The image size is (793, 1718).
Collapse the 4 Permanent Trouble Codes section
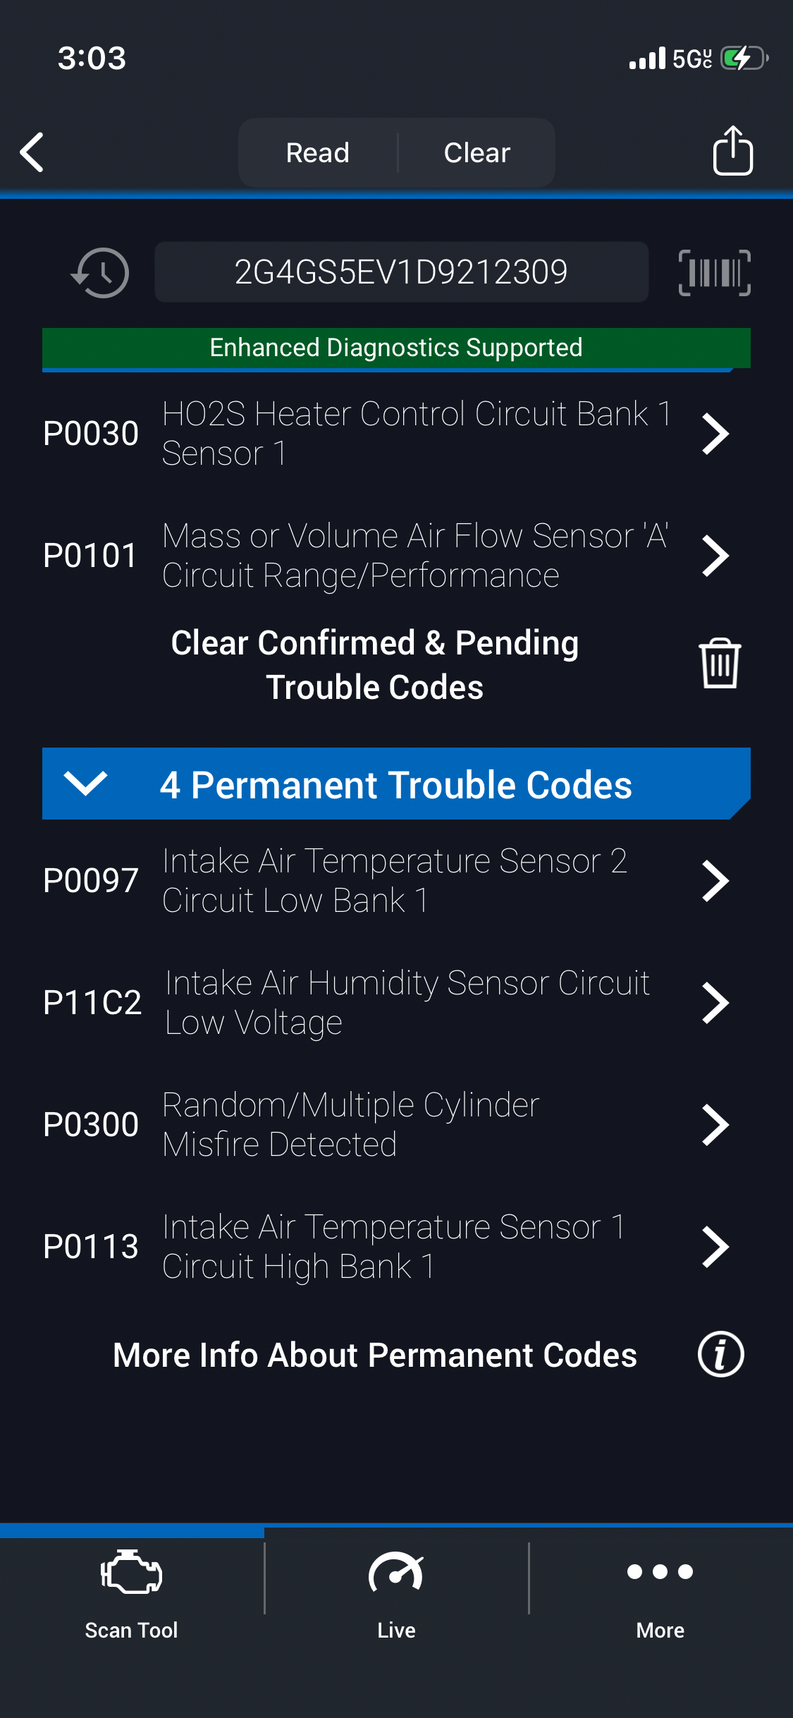coord(85,784)
